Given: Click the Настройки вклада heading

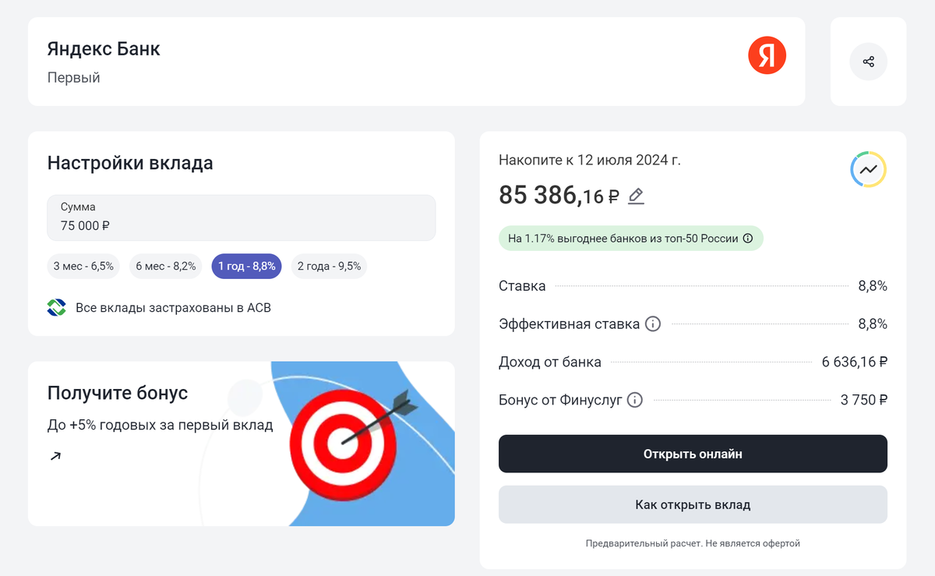Looking at the screenshot, I should (x=130, y=163).
